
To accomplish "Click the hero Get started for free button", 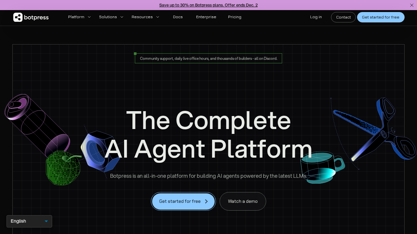I will click(x=183, y=201).
